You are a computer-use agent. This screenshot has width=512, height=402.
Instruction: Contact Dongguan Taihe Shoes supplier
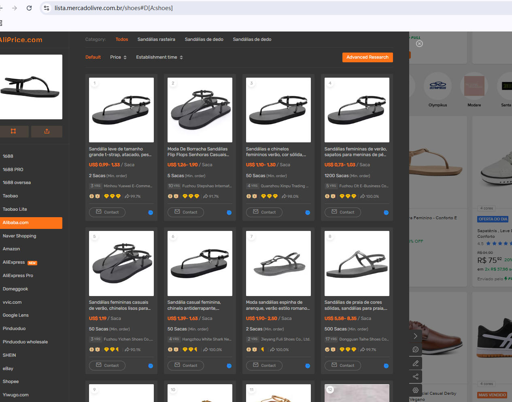coord(343,366)
